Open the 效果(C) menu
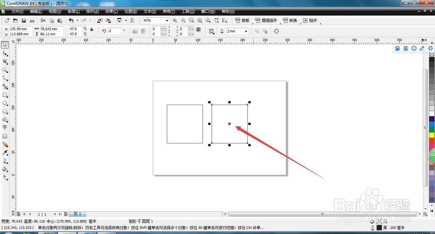 (x=111, y=11)
